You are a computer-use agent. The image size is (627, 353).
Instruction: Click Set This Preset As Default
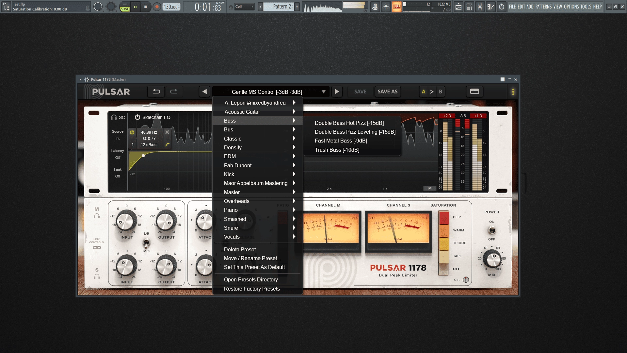pos(258,267)
